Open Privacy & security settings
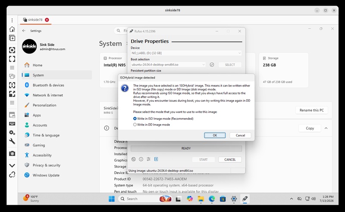This screenshot has width=345, height=212. pos(57,165)
